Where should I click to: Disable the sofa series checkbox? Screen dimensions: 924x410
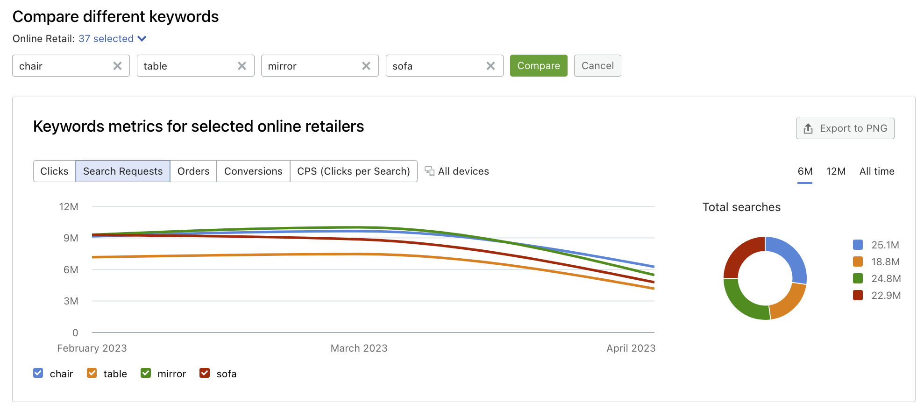pos(205,373)
